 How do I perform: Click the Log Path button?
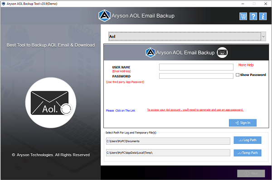[x=248, y=140]
